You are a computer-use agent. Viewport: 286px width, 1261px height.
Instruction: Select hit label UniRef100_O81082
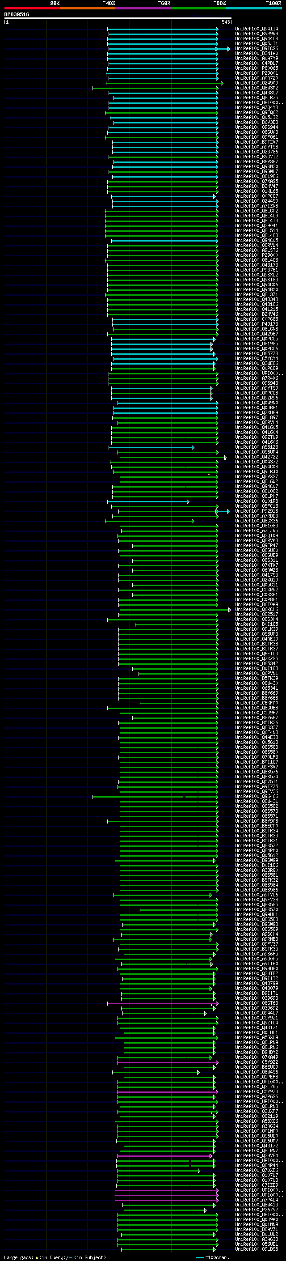tap(257, 492)
